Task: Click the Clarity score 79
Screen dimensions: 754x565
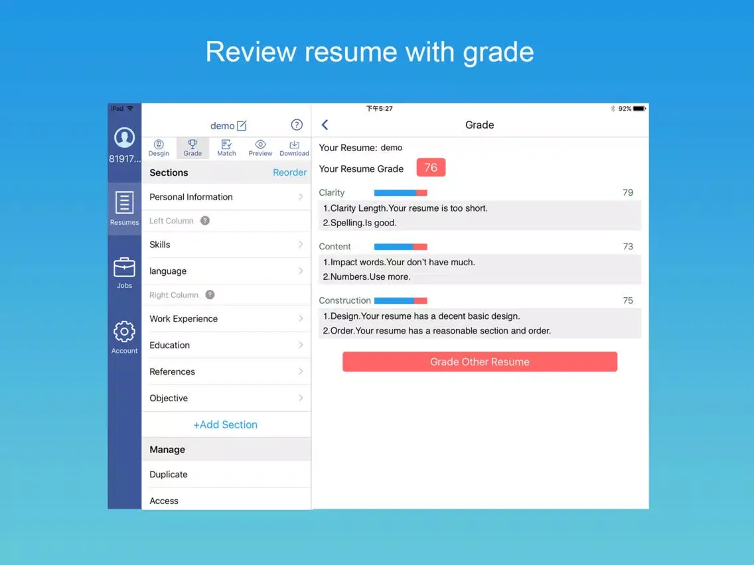Action: pyautogui.click(x=627, y=193)
